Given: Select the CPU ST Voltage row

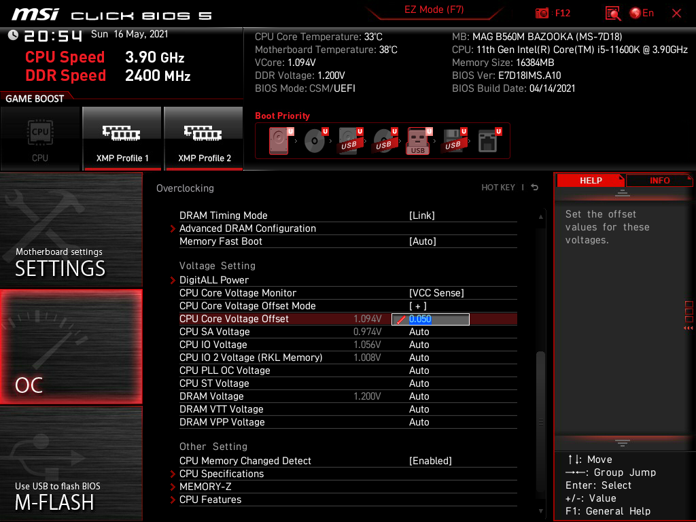Looking at the screenshot, I should click(x=348, y=383).
